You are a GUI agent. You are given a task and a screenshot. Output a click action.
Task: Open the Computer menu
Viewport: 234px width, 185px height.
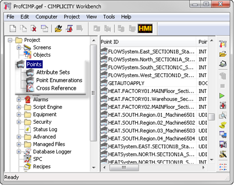(47, 17)
